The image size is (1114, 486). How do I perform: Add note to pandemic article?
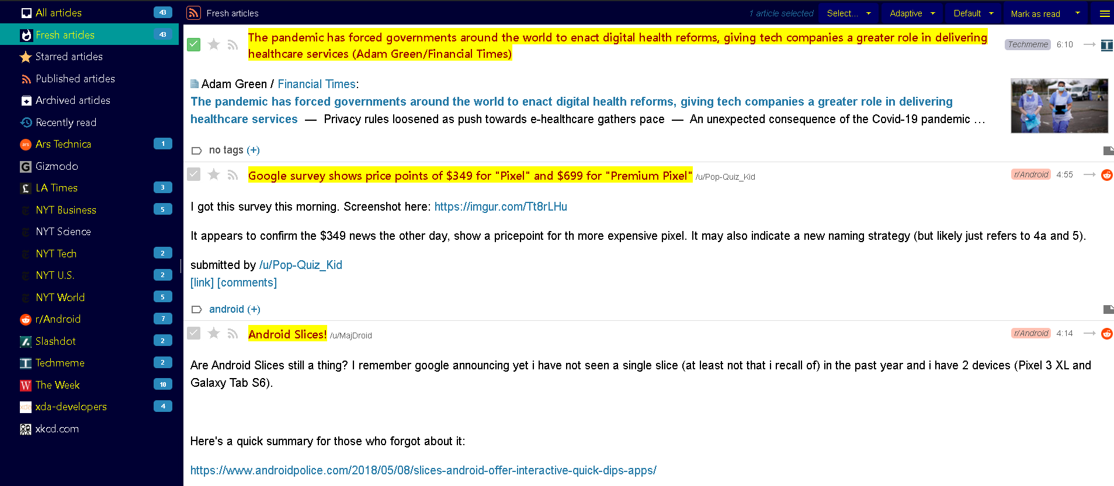pyautogui.click(x=1108, y=151)
